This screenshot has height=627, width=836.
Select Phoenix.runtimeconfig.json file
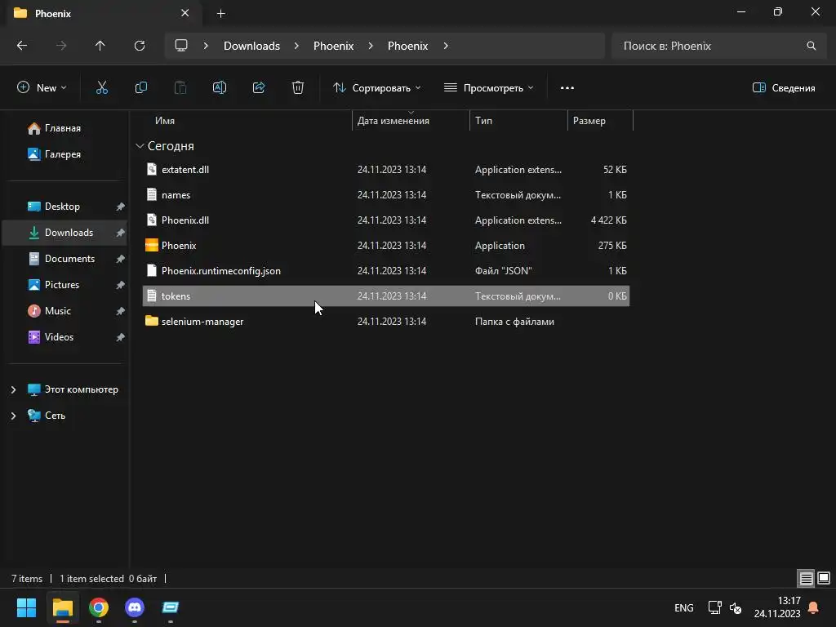pos(386,271)
